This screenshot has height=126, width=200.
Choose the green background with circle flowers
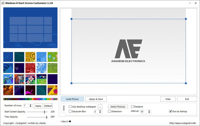pos(52,57)
